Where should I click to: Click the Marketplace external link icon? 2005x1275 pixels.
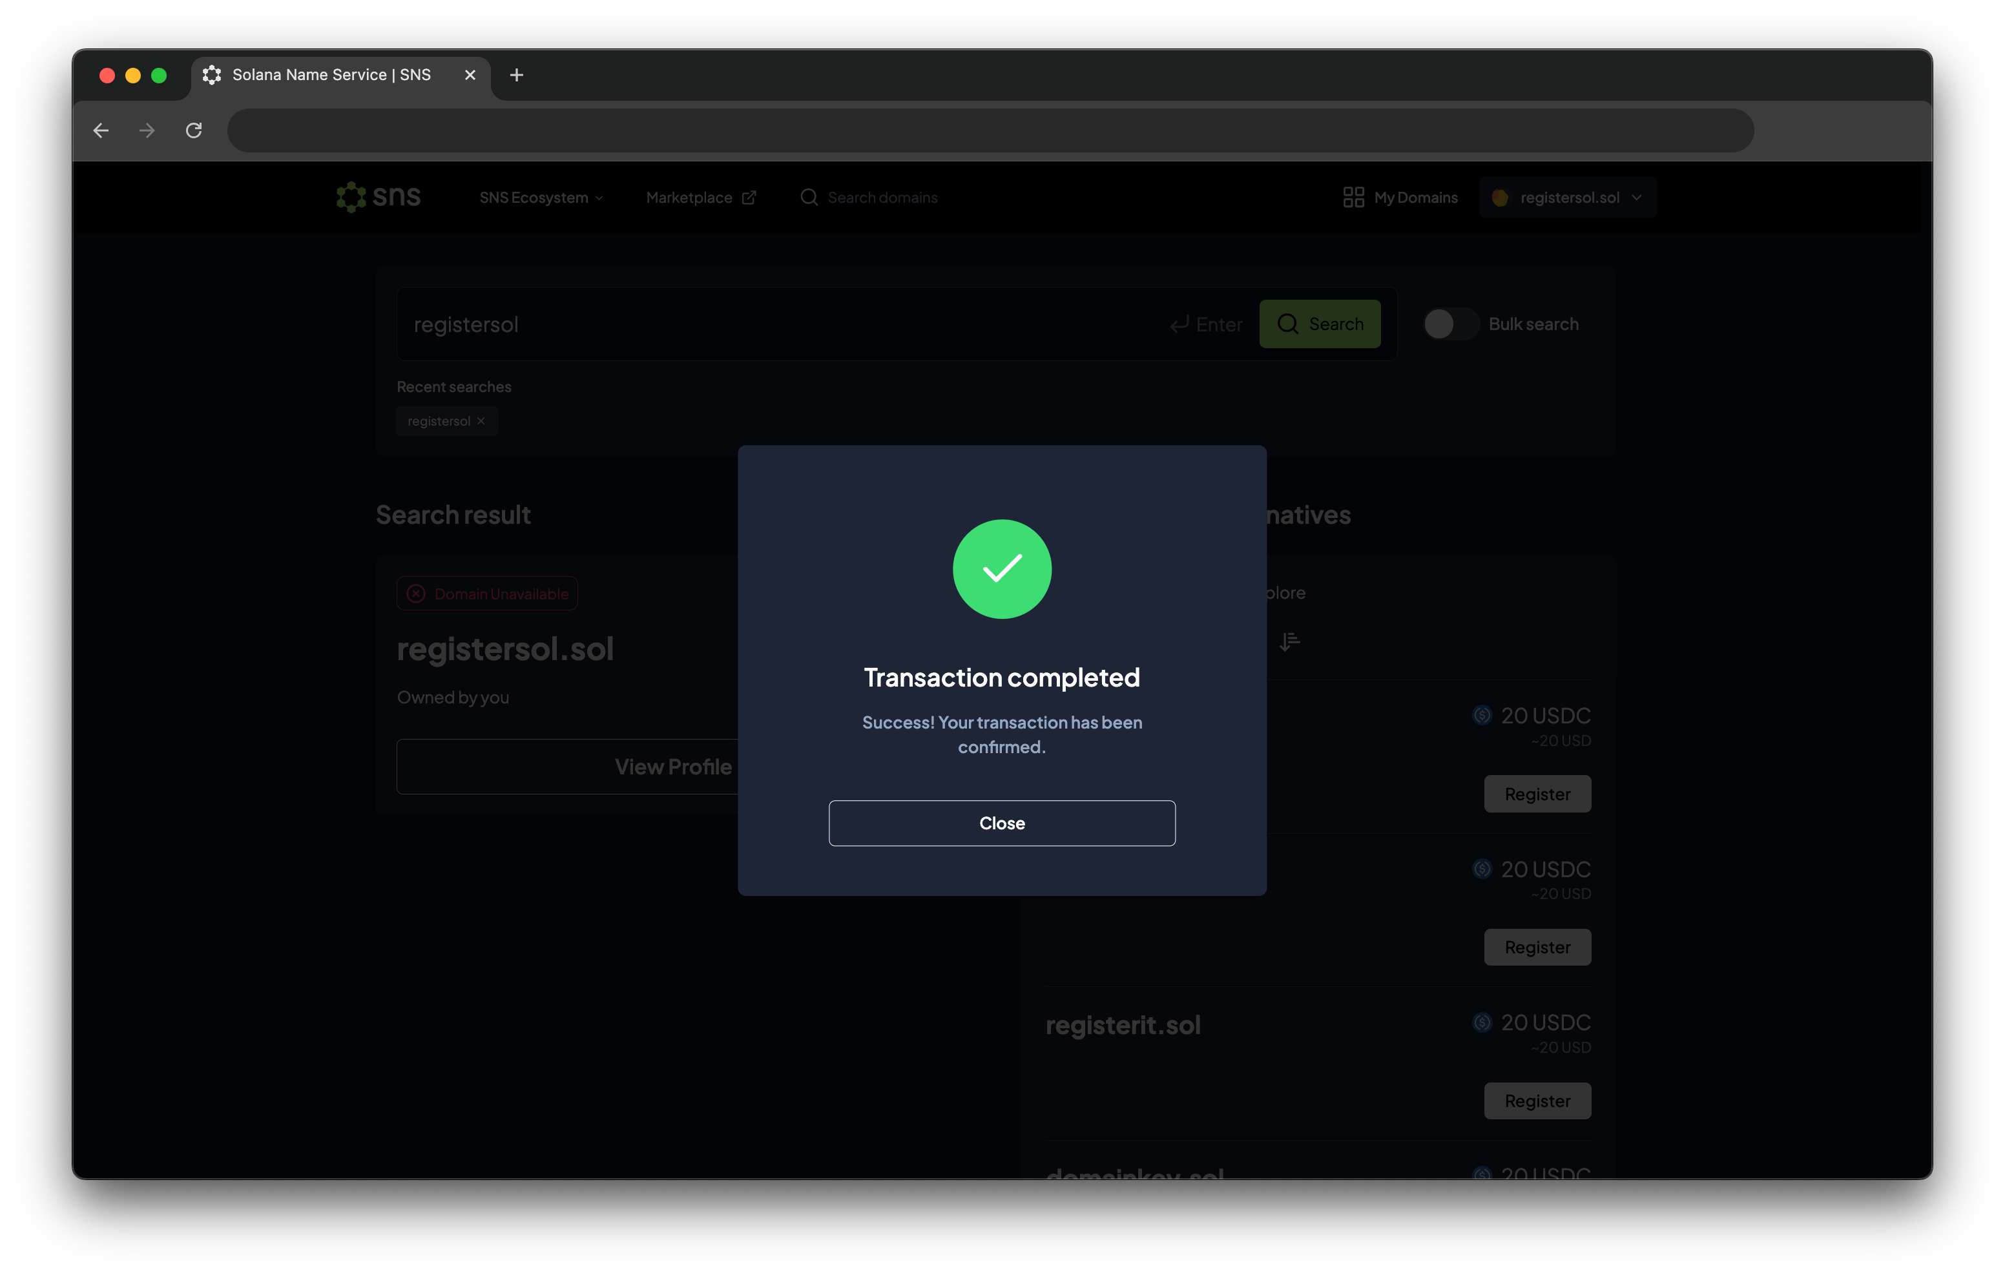click(749, 198)
